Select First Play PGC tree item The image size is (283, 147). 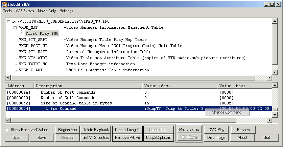tap(42, 34)
